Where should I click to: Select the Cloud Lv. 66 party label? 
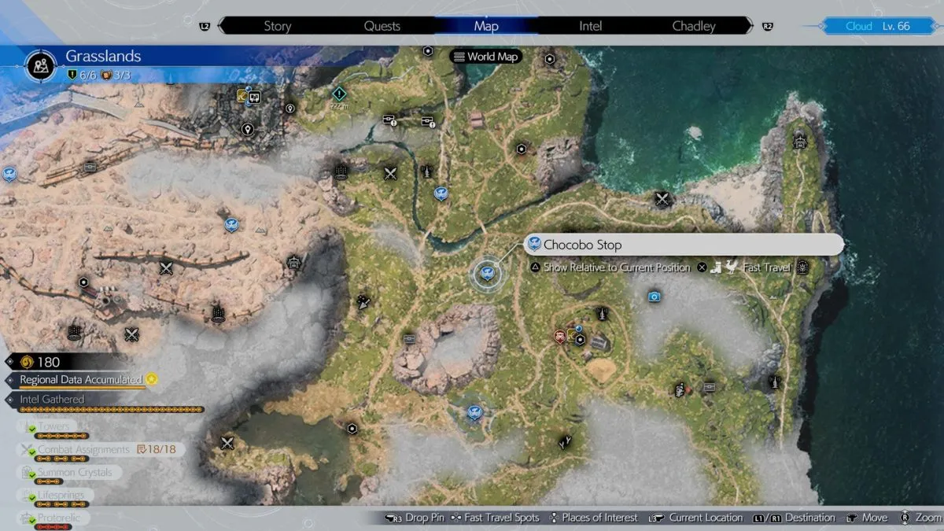point(877,26)
